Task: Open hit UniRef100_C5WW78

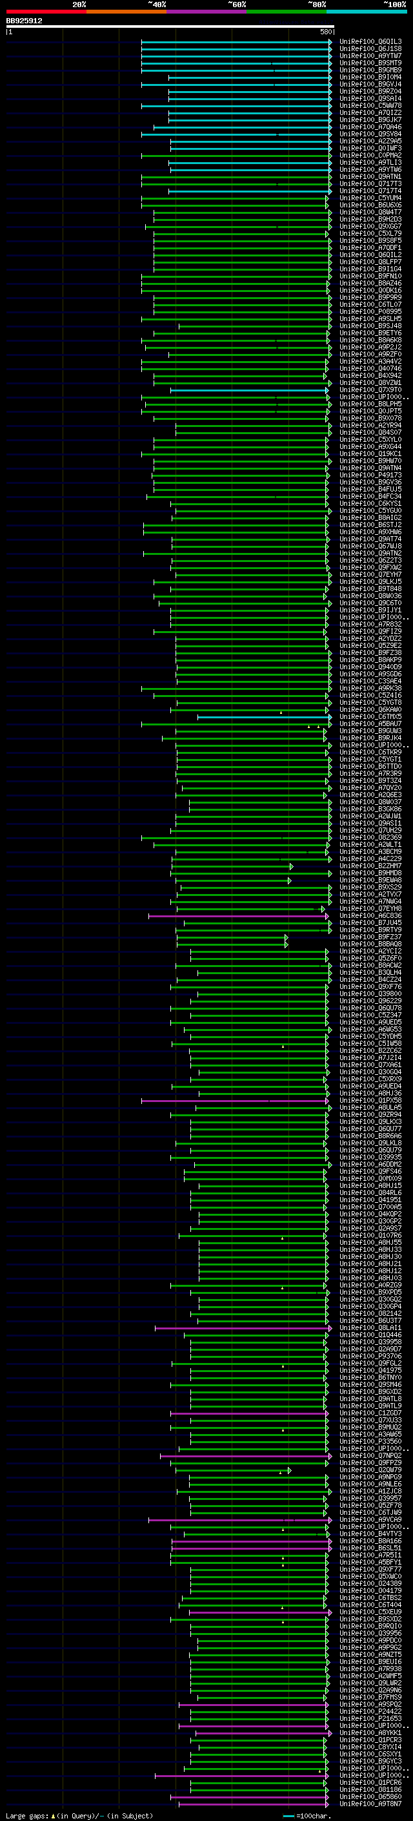Action: click(370, 106)
